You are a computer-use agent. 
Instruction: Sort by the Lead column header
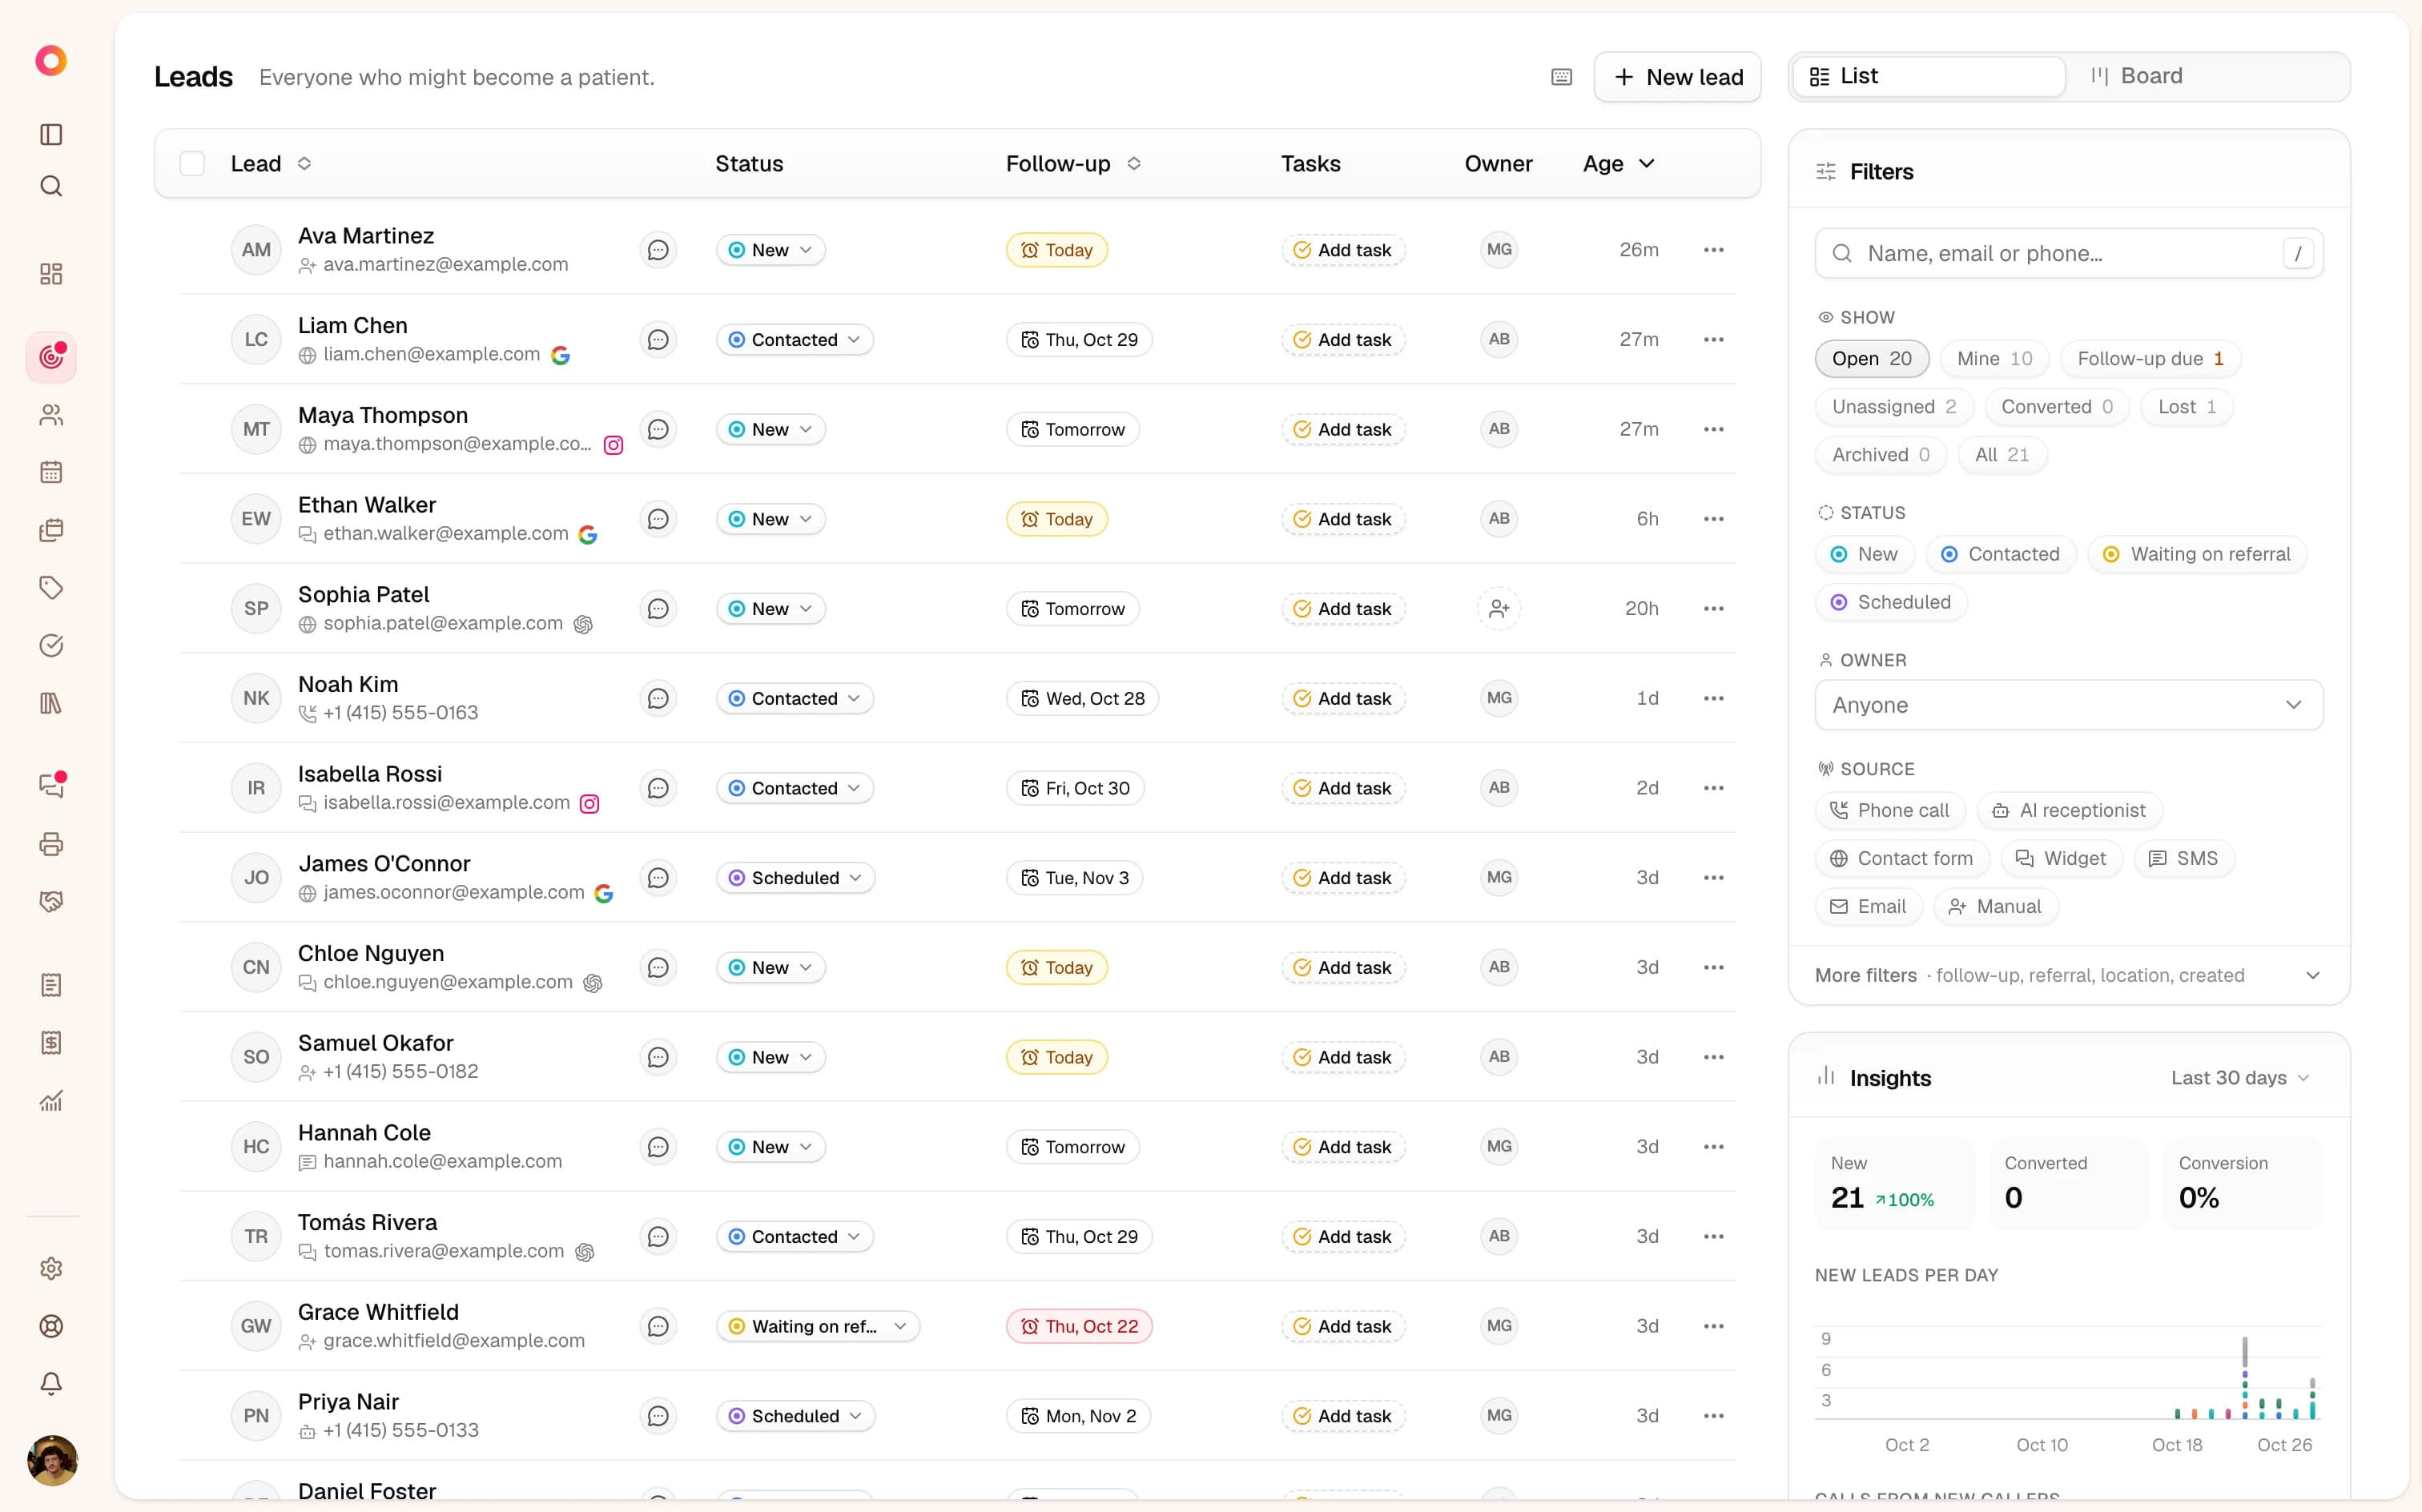(270, 164)
